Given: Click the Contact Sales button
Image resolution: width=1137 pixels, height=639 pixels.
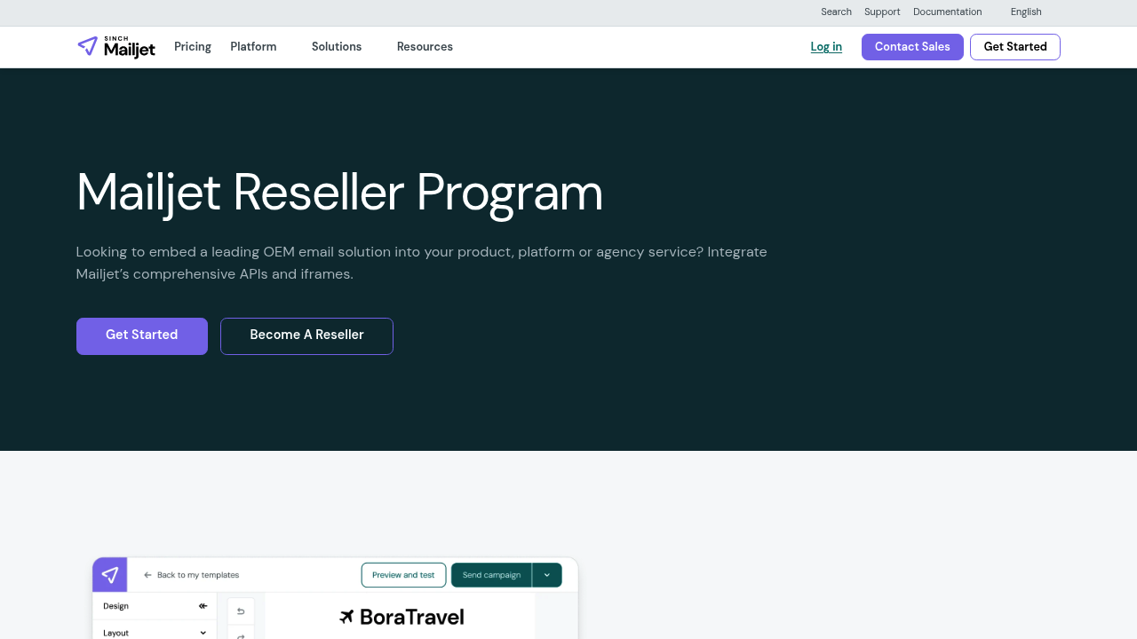Looking at the screenshot, I should [912, 47].
